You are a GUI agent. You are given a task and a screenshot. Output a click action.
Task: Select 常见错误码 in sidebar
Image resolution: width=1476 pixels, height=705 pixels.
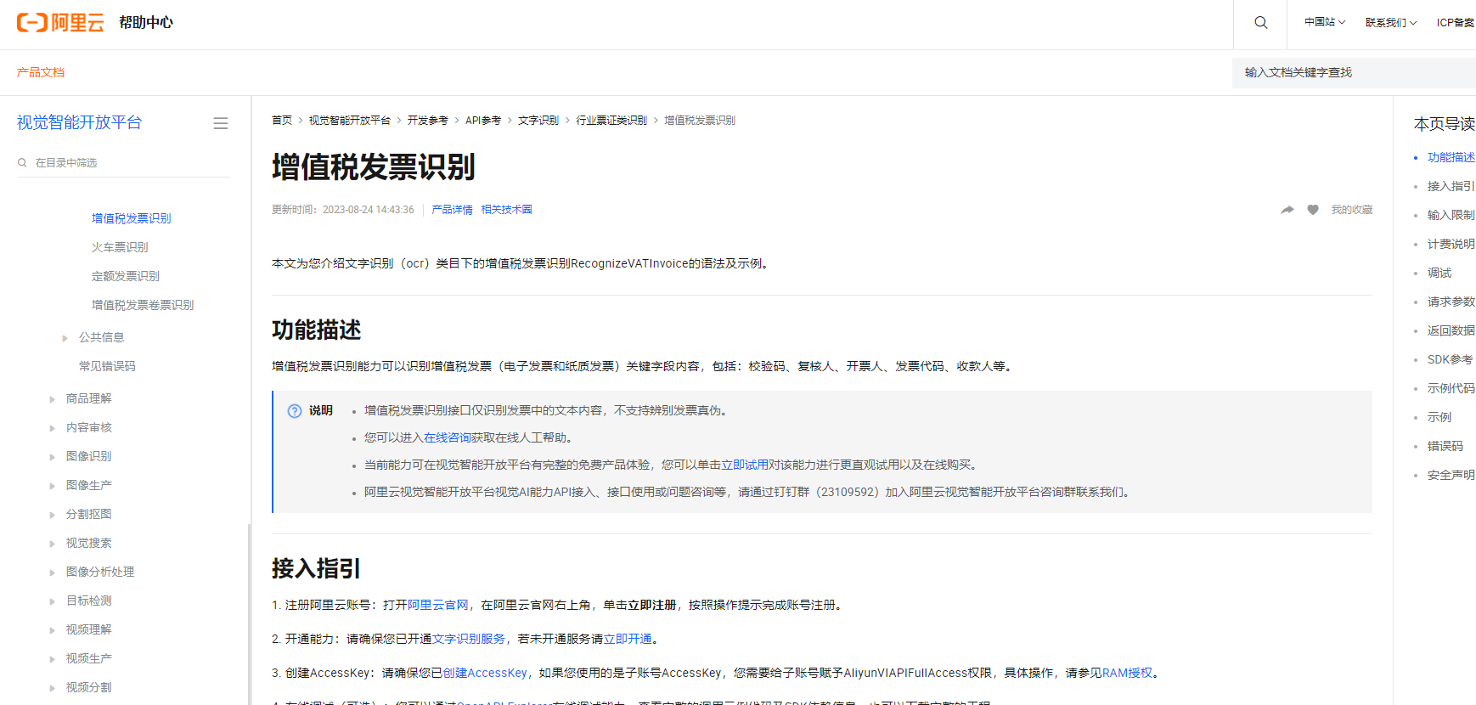(107, 367)
